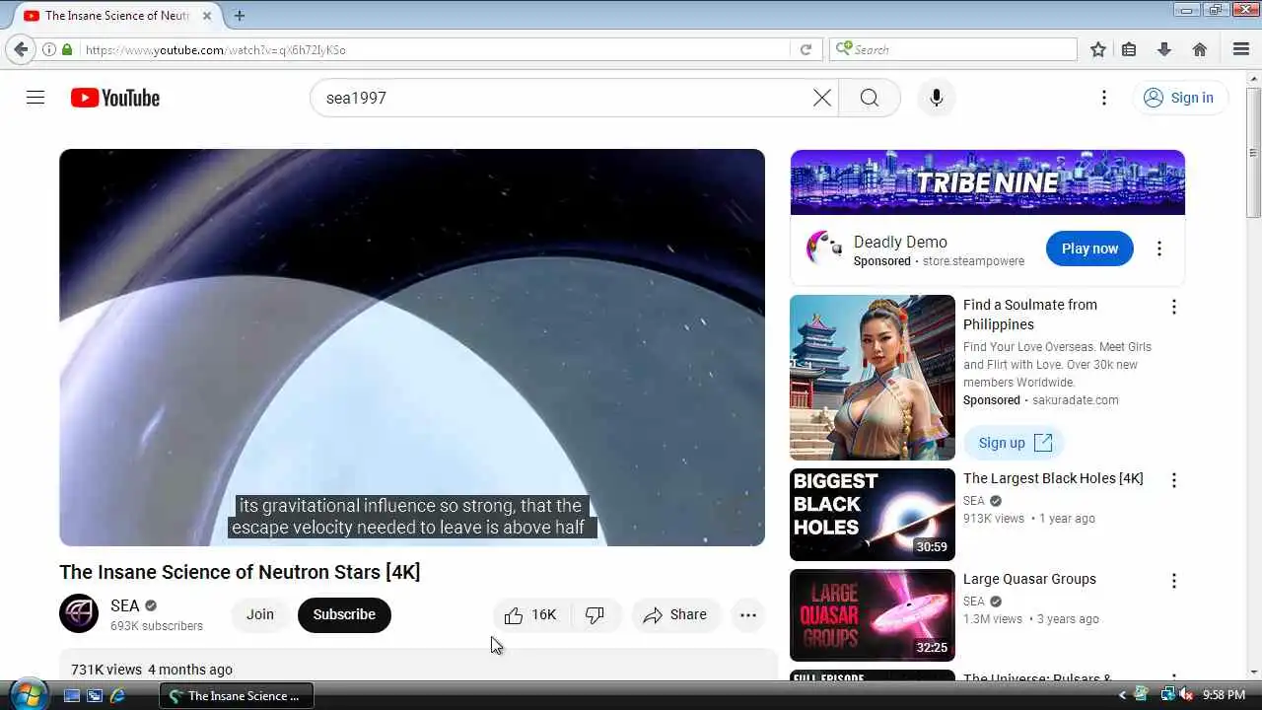Subscribe to SEA channel
This screenshot has height=710, width=1262.
tap(344, 614)
